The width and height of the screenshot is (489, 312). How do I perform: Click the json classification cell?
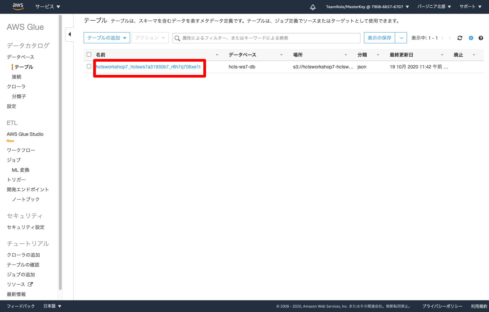[362, 67]
